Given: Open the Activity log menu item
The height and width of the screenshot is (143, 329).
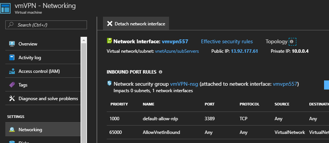Looking at the screenshot, I should [43, 58].
